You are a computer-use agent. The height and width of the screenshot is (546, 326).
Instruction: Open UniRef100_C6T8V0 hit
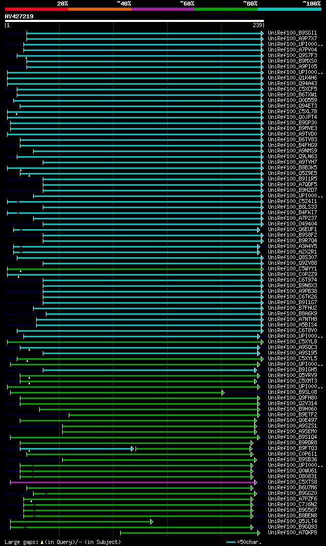(292, 331)
